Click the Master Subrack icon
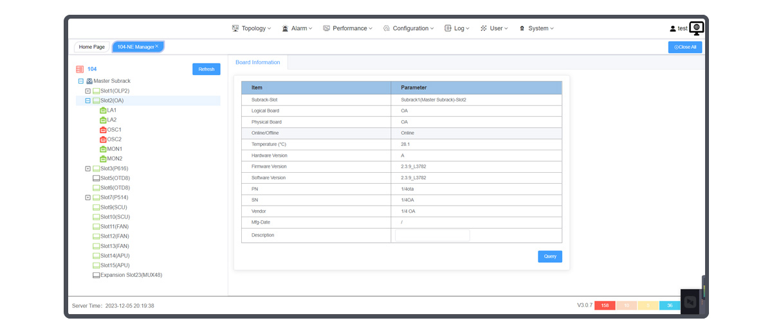The image size is (772, 334). (89, 81)
